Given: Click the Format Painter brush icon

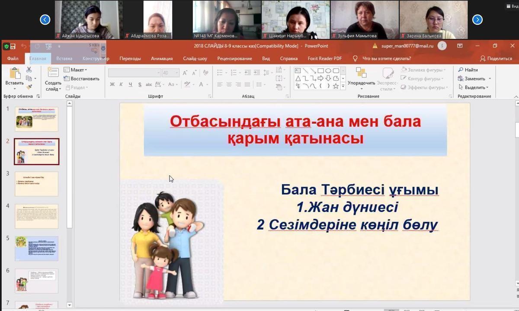Looking at the screenshot, I should (x=29, y=87).
